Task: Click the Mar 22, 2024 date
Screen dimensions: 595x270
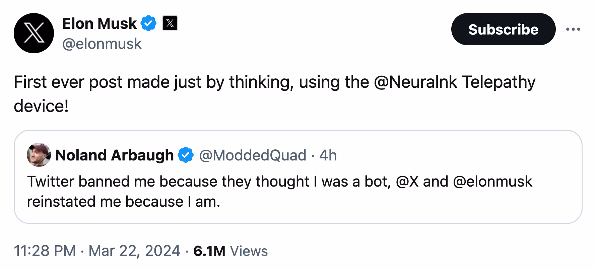Action: [134, 251]
